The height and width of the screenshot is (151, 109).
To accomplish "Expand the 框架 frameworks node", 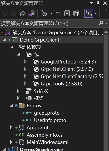I will coord(18,98).
